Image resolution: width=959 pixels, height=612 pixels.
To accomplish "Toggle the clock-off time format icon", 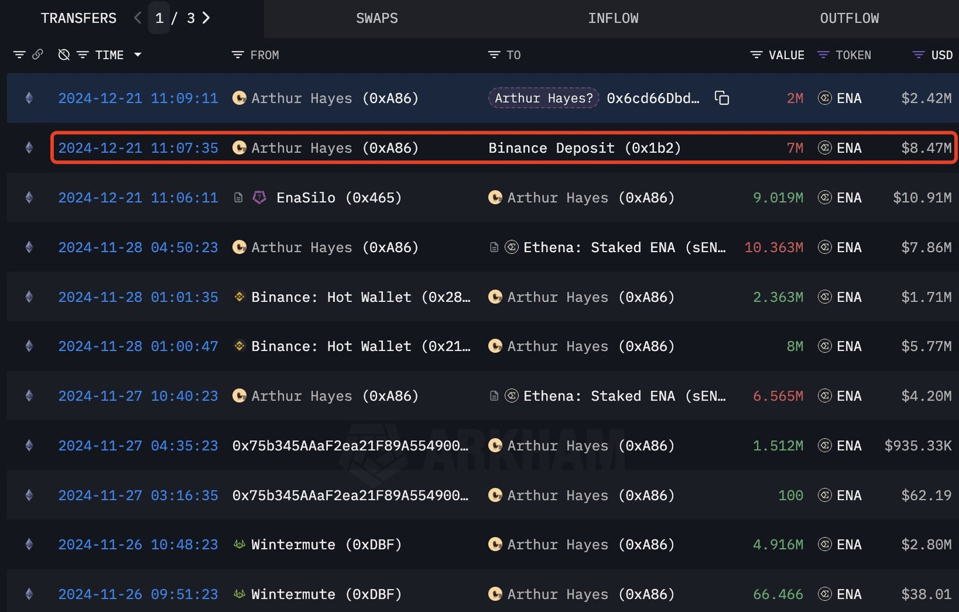I will 64,54.
